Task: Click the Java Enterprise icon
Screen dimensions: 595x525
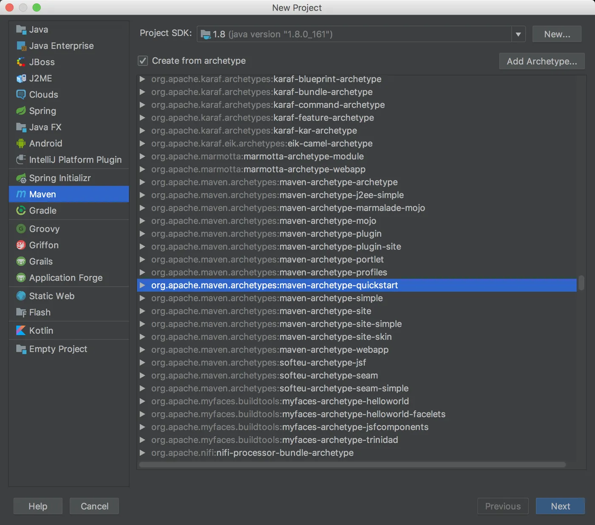Action: click(21, 45)
